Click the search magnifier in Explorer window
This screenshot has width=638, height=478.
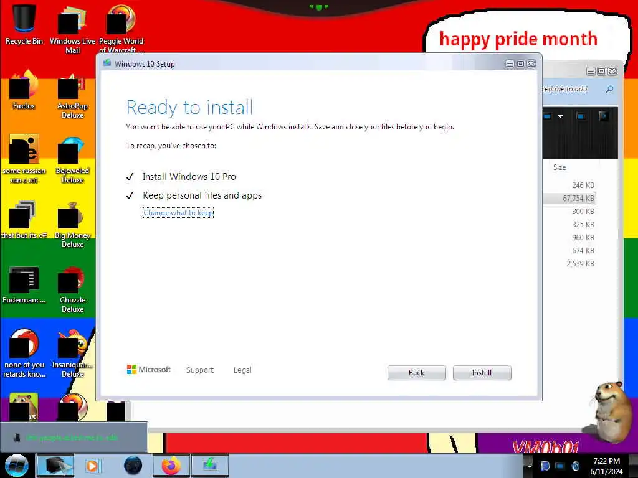click(609, 89)
